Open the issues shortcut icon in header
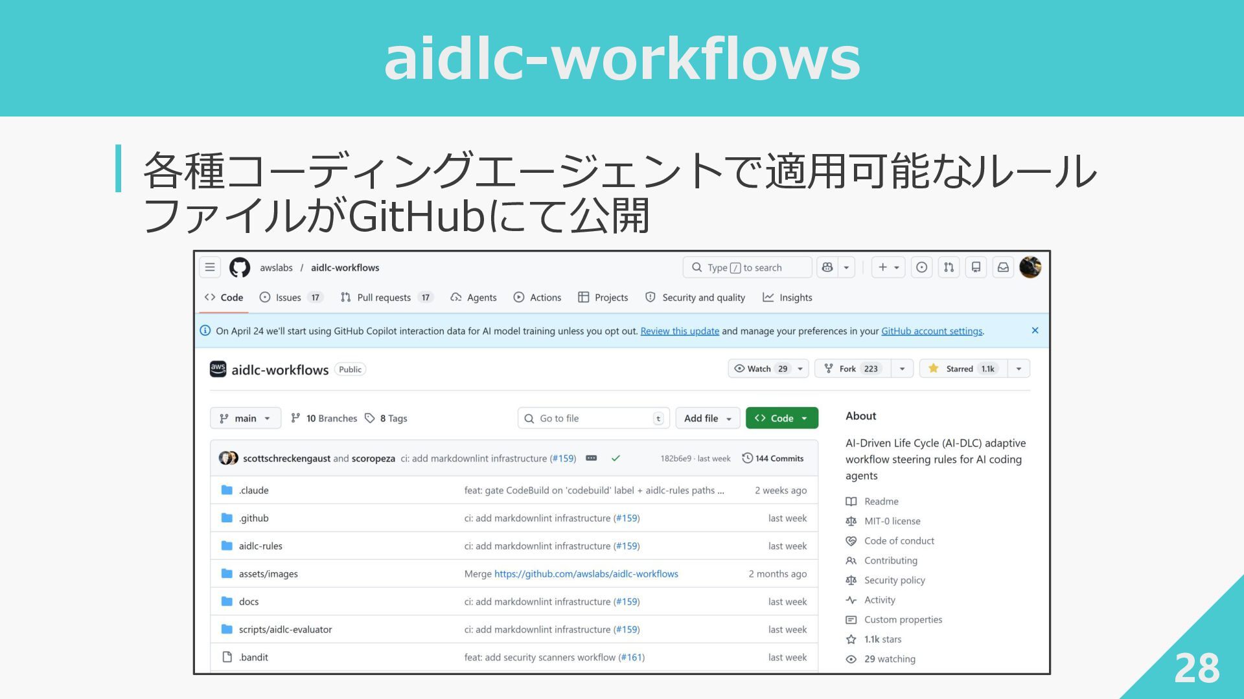 pyautogui.click(x=921, y=267)
